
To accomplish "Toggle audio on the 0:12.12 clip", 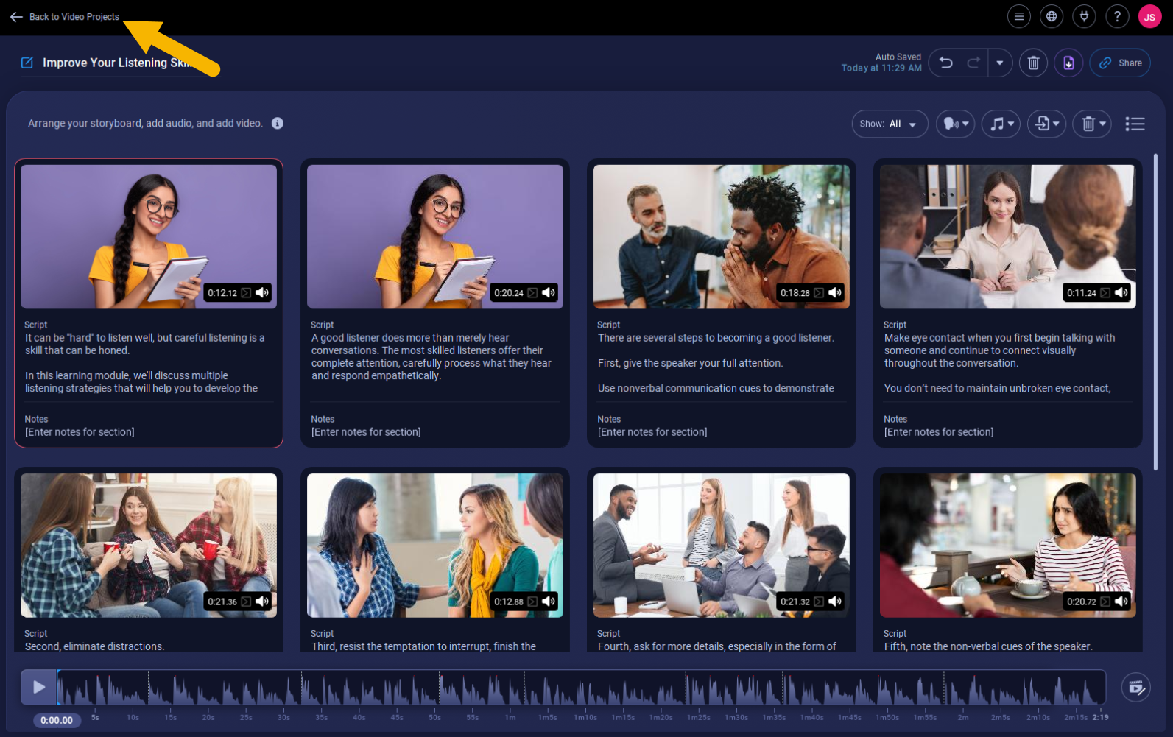I will 262,292.
